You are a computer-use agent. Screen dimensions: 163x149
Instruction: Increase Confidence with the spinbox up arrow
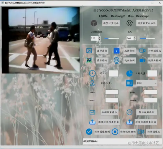tap(99, 37)
